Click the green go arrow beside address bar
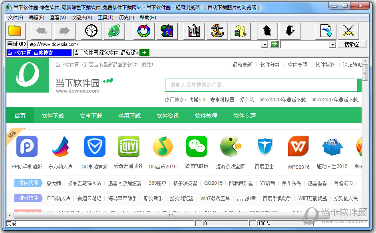376x233 pixels. coord(275,44)
